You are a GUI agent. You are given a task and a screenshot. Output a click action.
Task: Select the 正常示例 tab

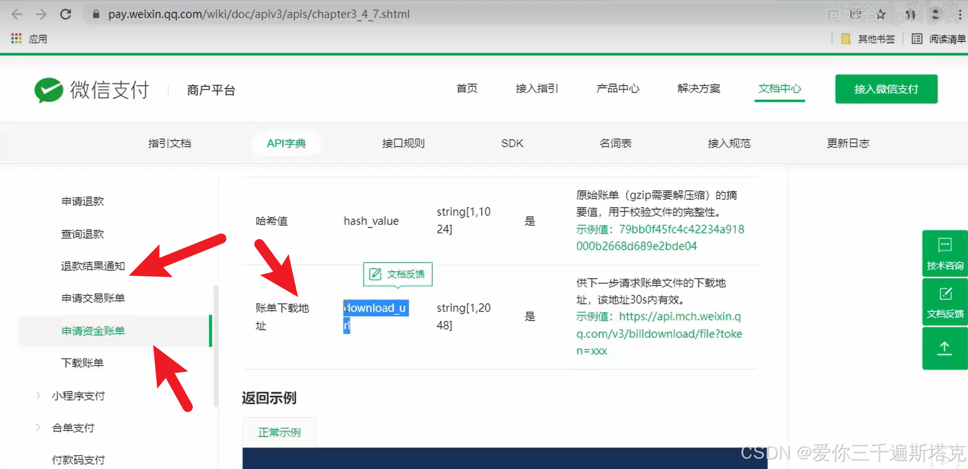click(x=279, y=432)
